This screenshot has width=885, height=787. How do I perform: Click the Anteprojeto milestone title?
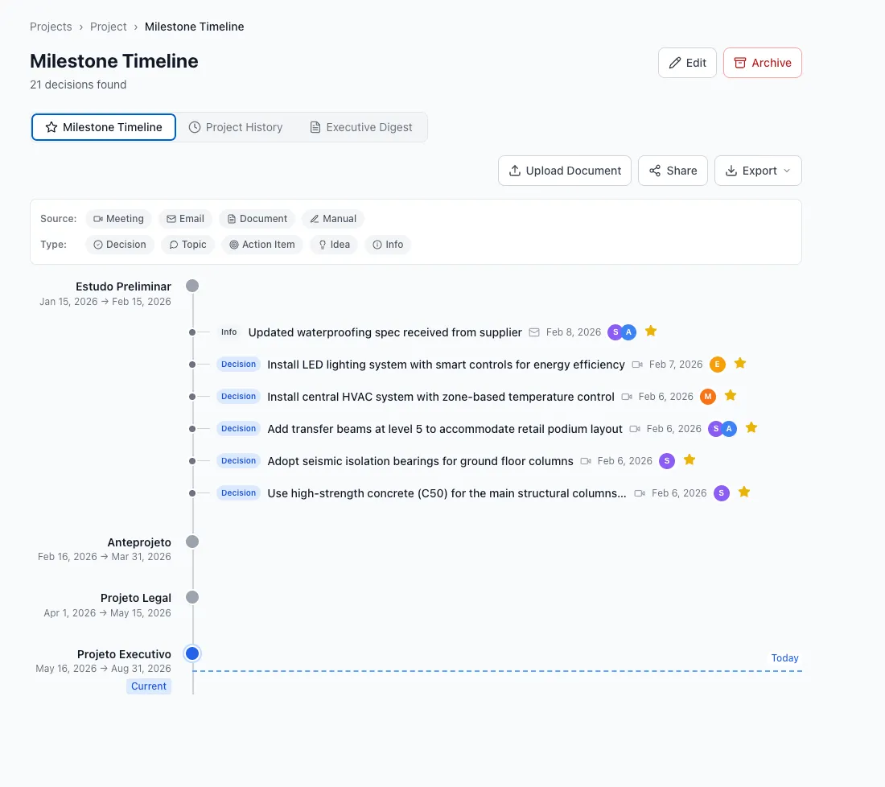point(139,542)
